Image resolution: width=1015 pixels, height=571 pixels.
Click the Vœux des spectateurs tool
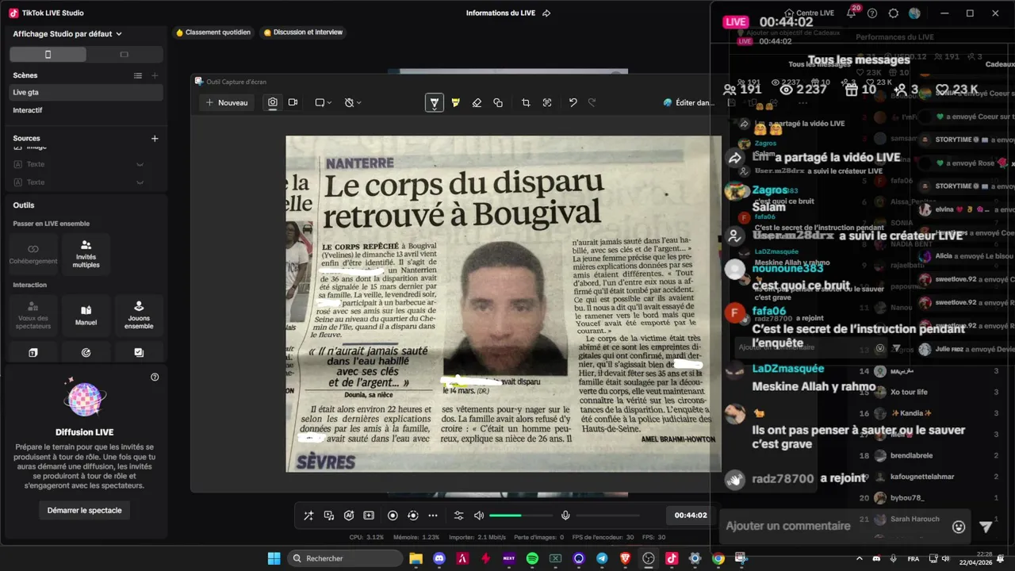[33, 315]
